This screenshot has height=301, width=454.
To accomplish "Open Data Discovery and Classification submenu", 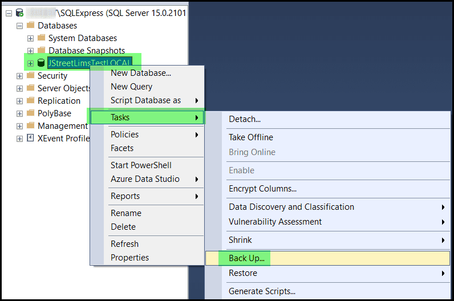I will (x=328, y=207).
